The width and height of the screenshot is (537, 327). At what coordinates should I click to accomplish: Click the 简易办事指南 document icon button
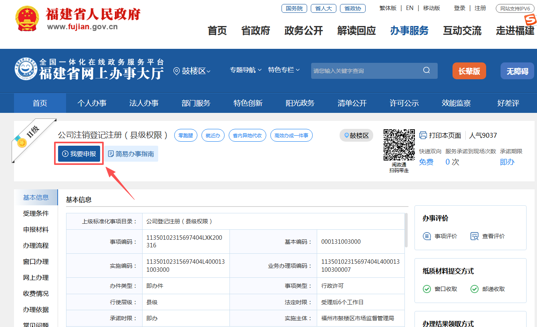click(131, 154)
